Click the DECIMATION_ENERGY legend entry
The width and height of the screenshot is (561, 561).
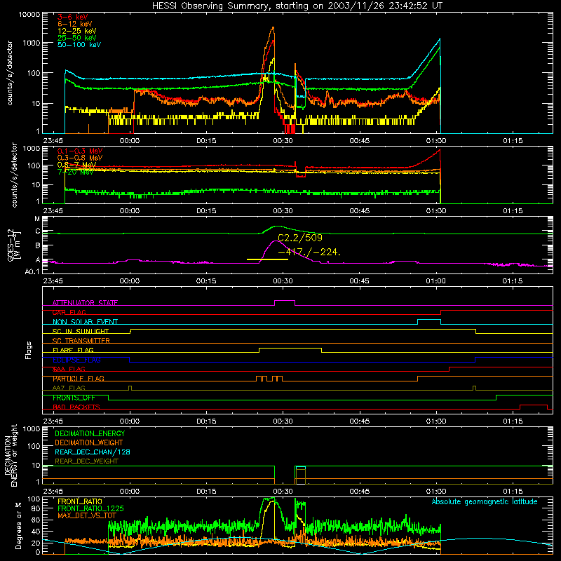click(90, 433)
